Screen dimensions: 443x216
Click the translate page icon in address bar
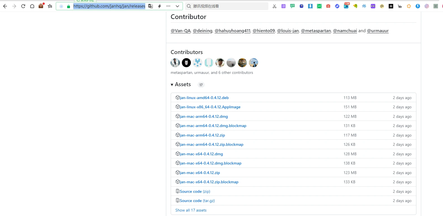pyautogui.click(x=151, y=6)
